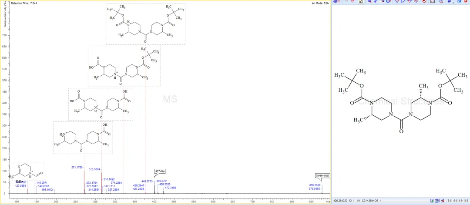Click the 1/1 record counter
The image size is (470, 205).
tap(358, 201)
